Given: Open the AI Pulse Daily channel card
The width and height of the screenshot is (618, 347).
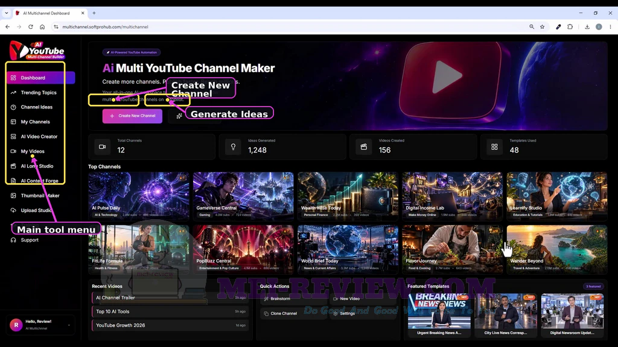Looking at the screenshot, I should click(x=139, y=196).
